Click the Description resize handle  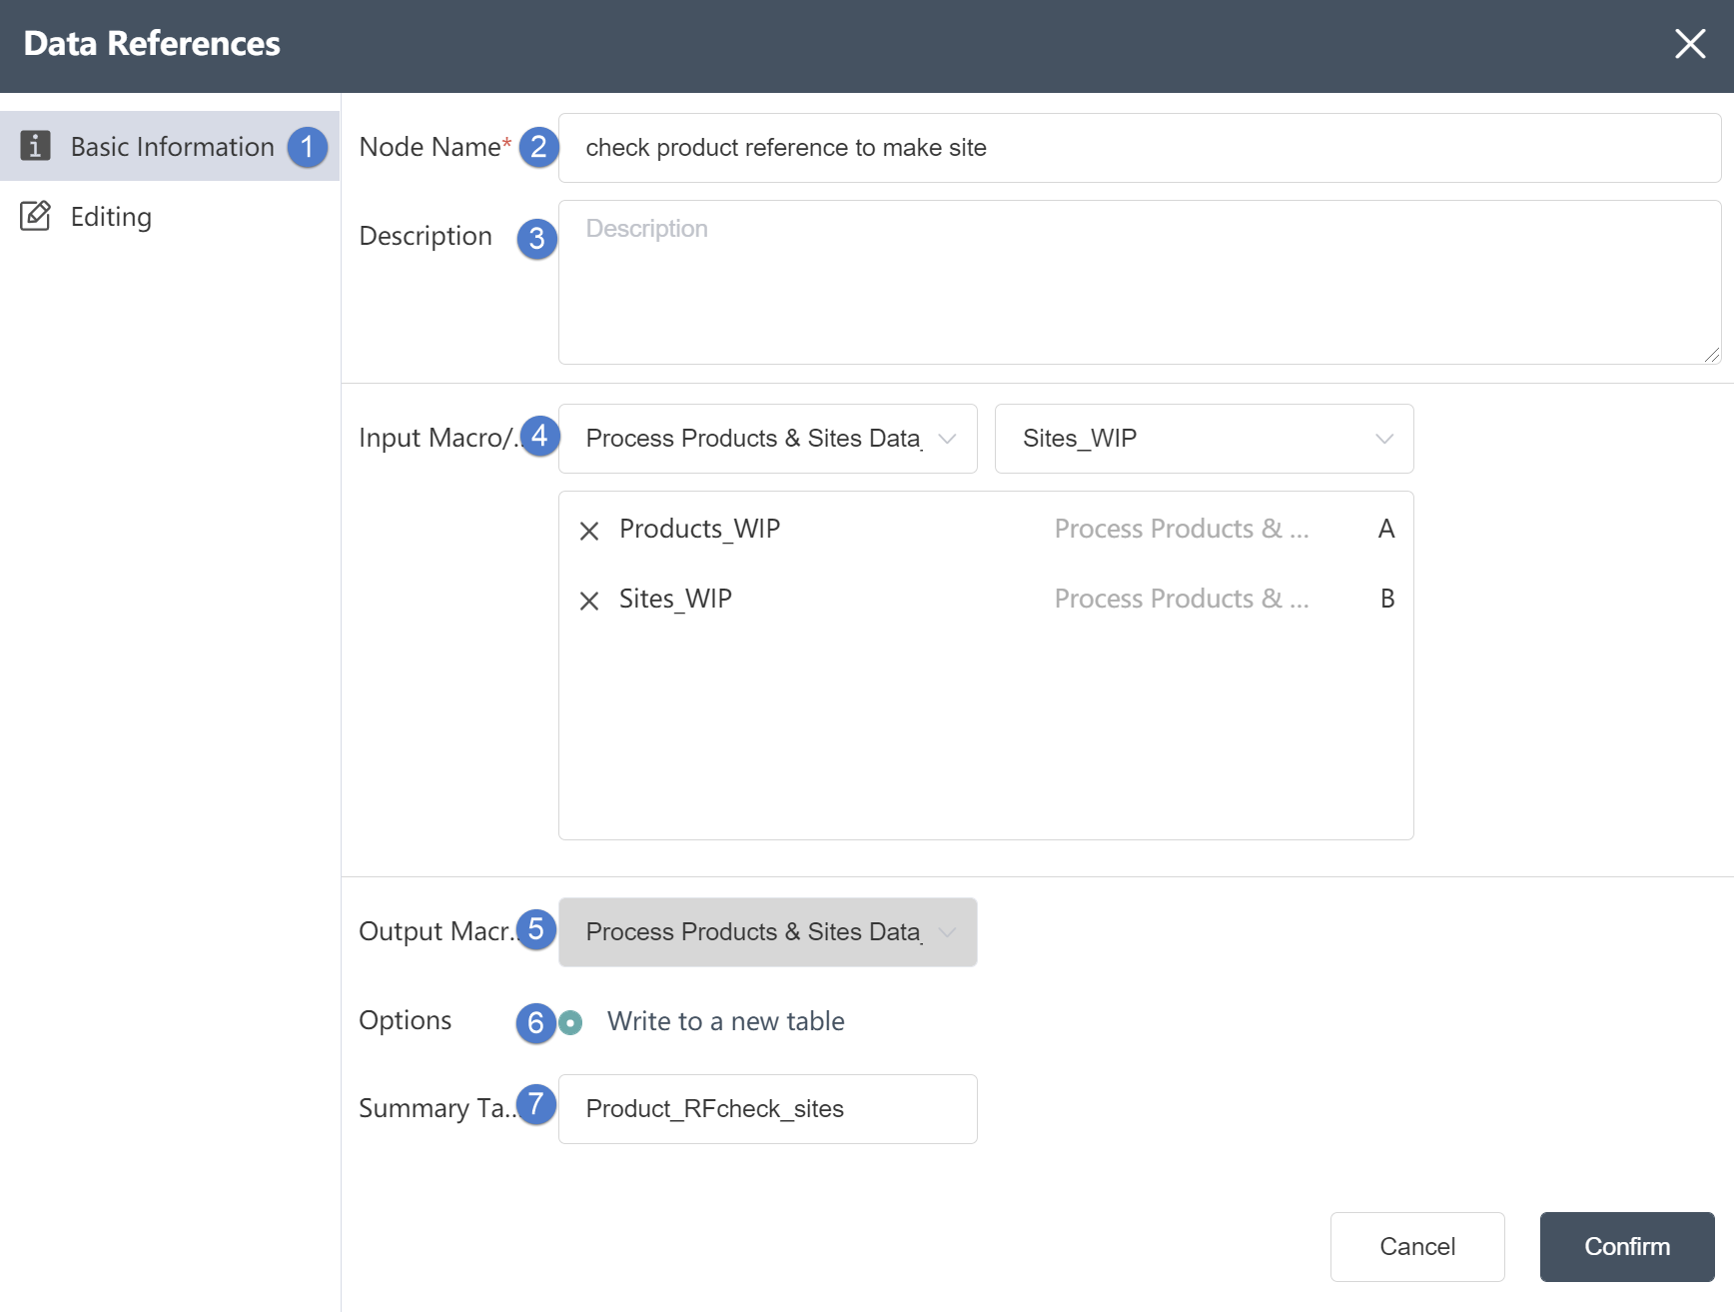(x=1712, y=355)
